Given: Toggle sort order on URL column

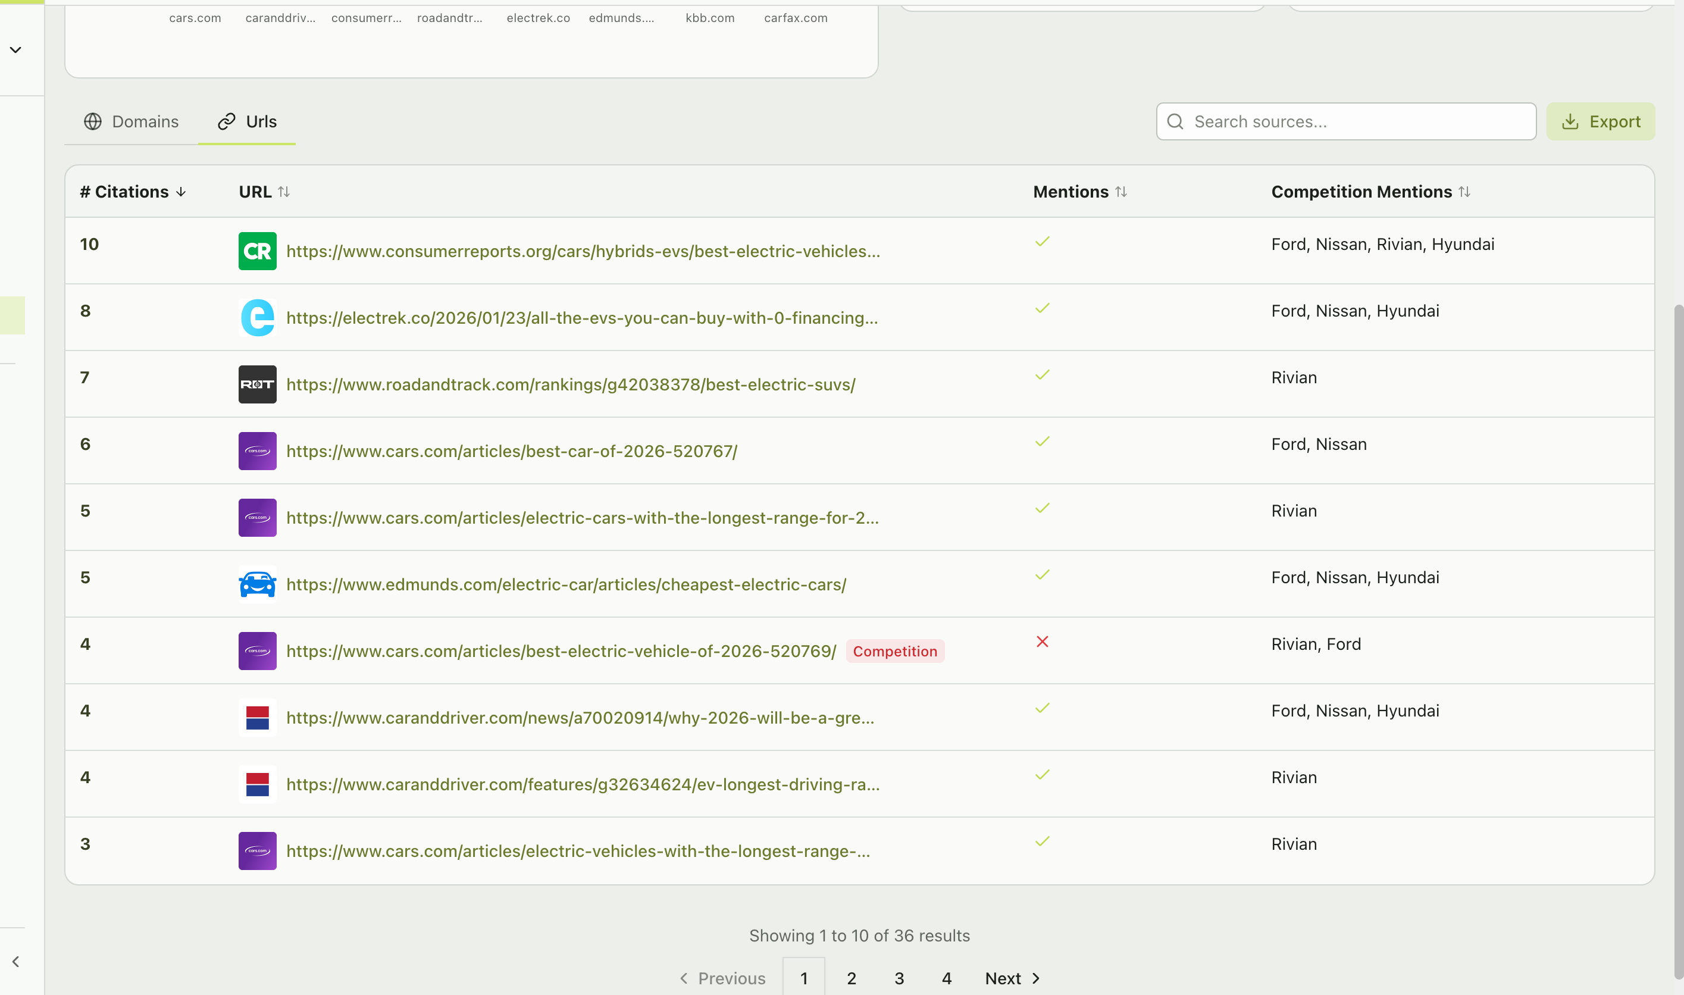Looking at the screenshot, I should tap(285, 191).
